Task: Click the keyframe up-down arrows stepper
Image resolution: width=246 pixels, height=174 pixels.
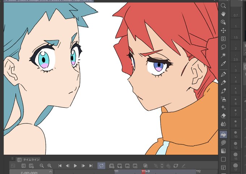Action: click(162, 166)
